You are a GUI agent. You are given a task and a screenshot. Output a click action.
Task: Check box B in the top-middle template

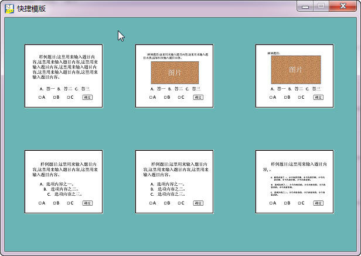coord(165,97)
